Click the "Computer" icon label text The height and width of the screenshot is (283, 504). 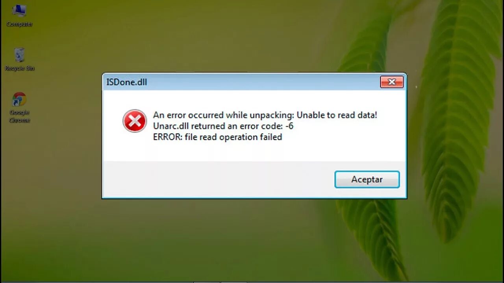pyautogui.click(x=19, y=24)
